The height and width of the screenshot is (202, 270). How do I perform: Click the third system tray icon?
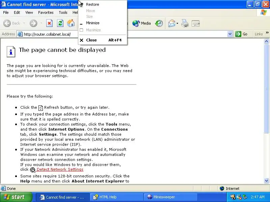point(245,197)
